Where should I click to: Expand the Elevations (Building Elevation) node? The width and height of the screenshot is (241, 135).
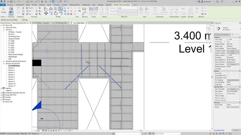pyautogui.click(x=4, y=61)
